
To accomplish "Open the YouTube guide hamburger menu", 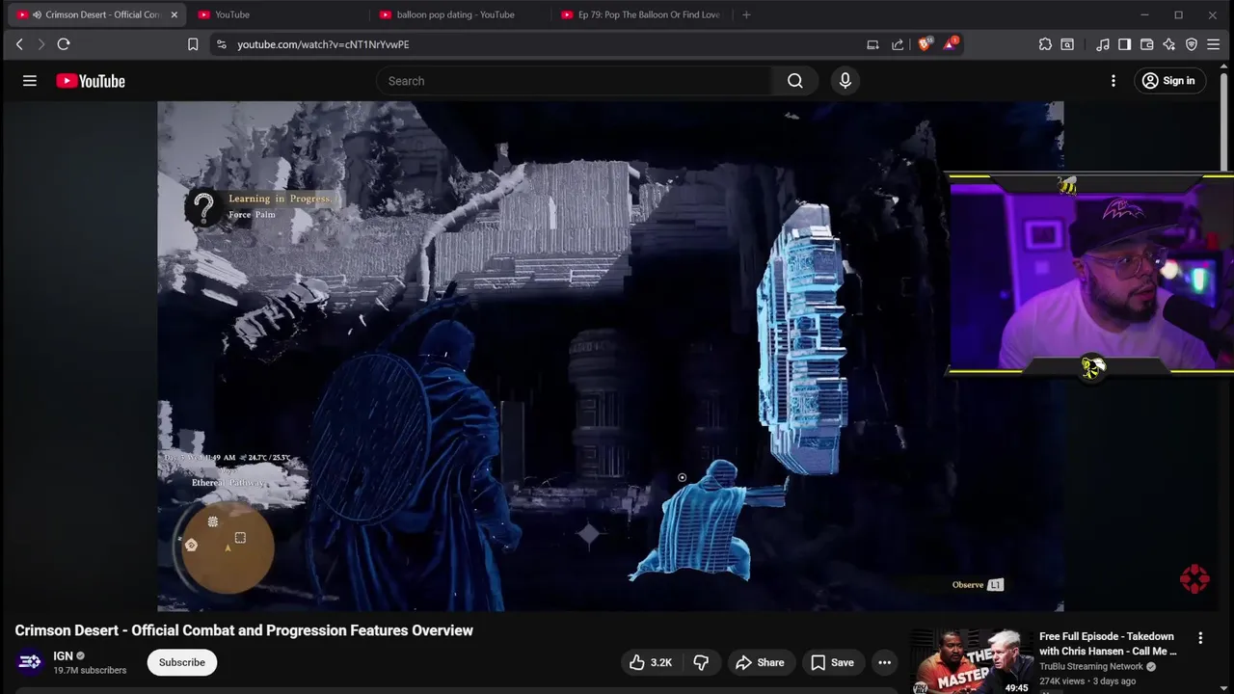I will tap(30, 81).
